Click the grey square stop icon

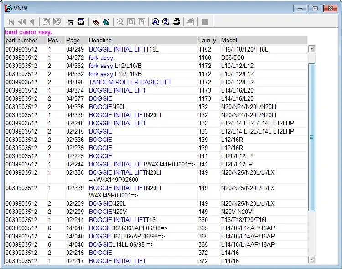coord(205,22)
